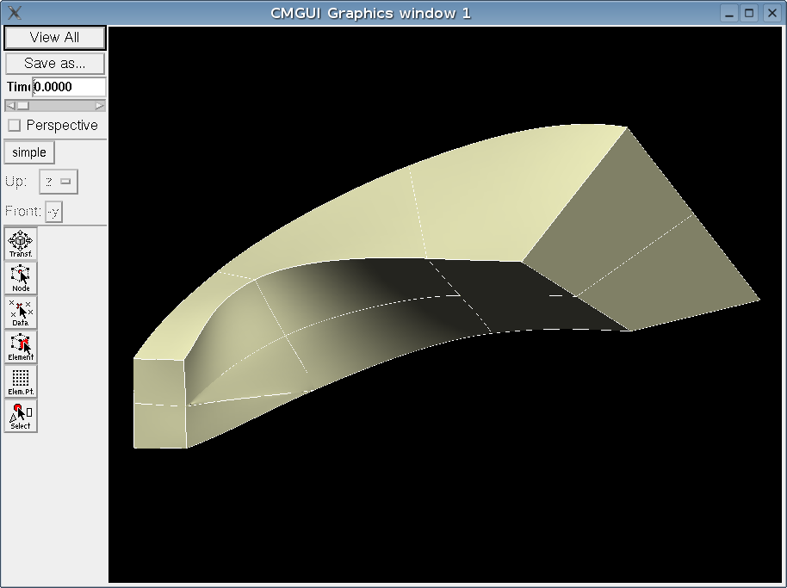Open the Up axis dropdown
Image resolution: width=787 pixels, height=588 pixels.
coord(59,182)
